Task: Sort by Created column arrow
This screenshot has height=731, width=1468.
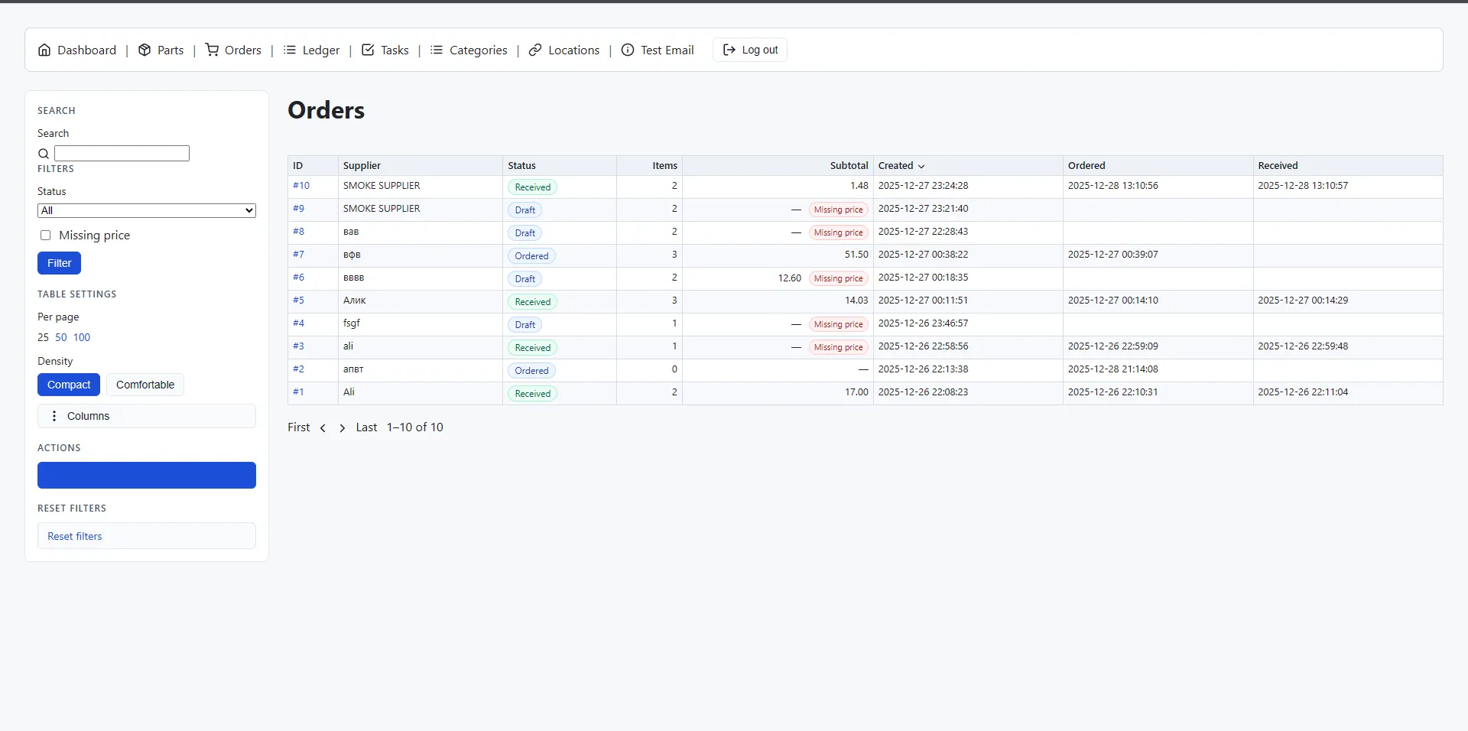Action: click(921, 166)
